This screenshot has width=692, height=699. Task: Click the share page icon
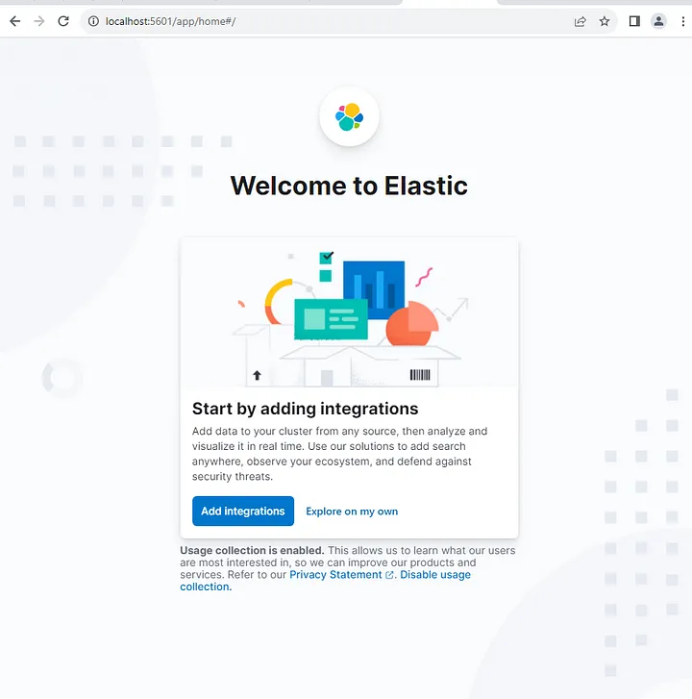click(x=581, y=21)
